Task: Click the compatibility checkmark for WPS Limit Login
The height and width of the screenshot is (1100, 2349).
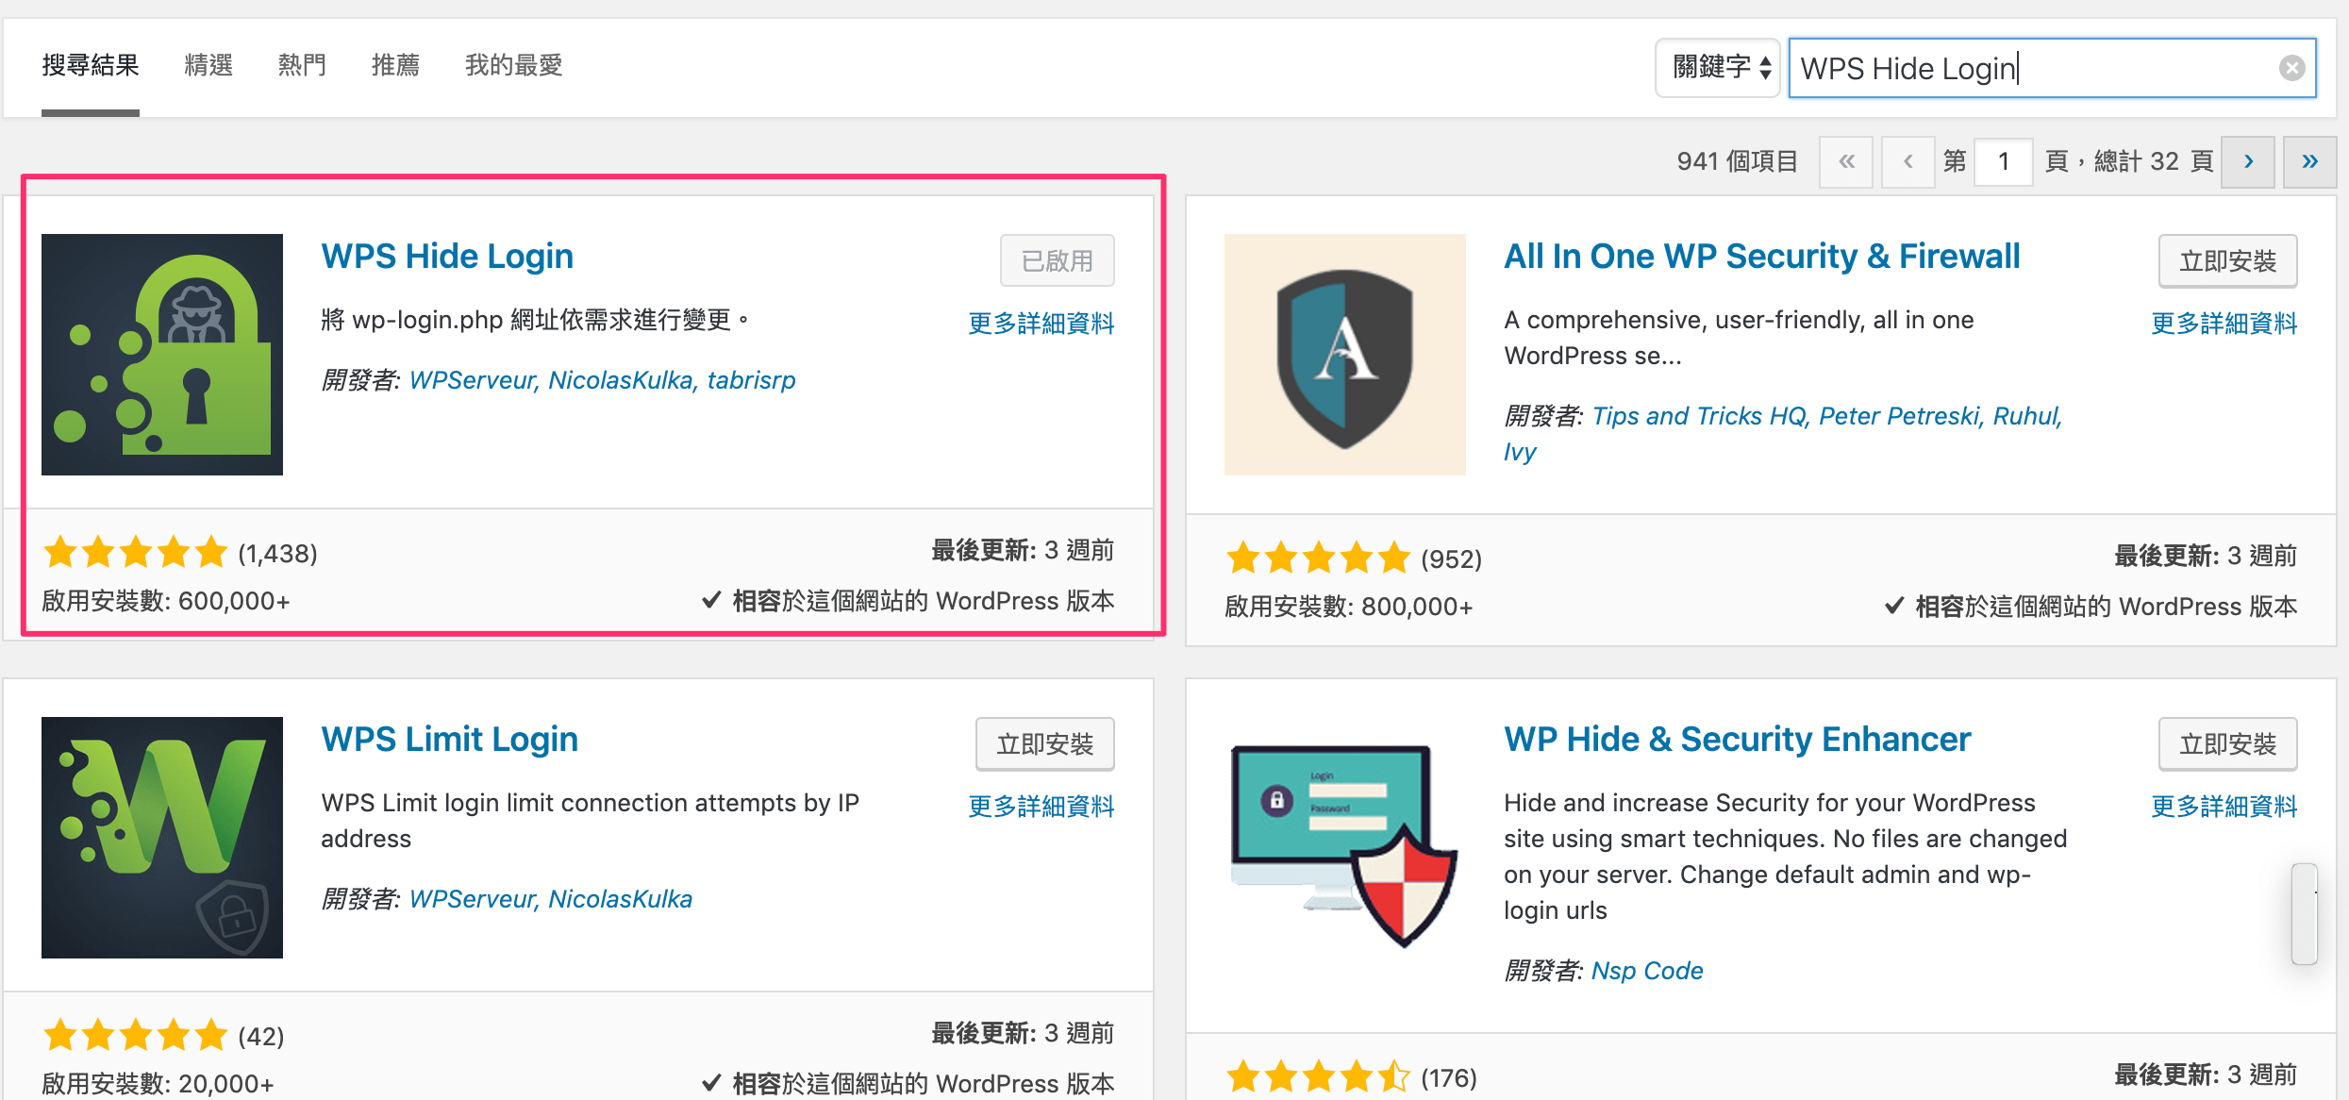Action: [712, 1084]
